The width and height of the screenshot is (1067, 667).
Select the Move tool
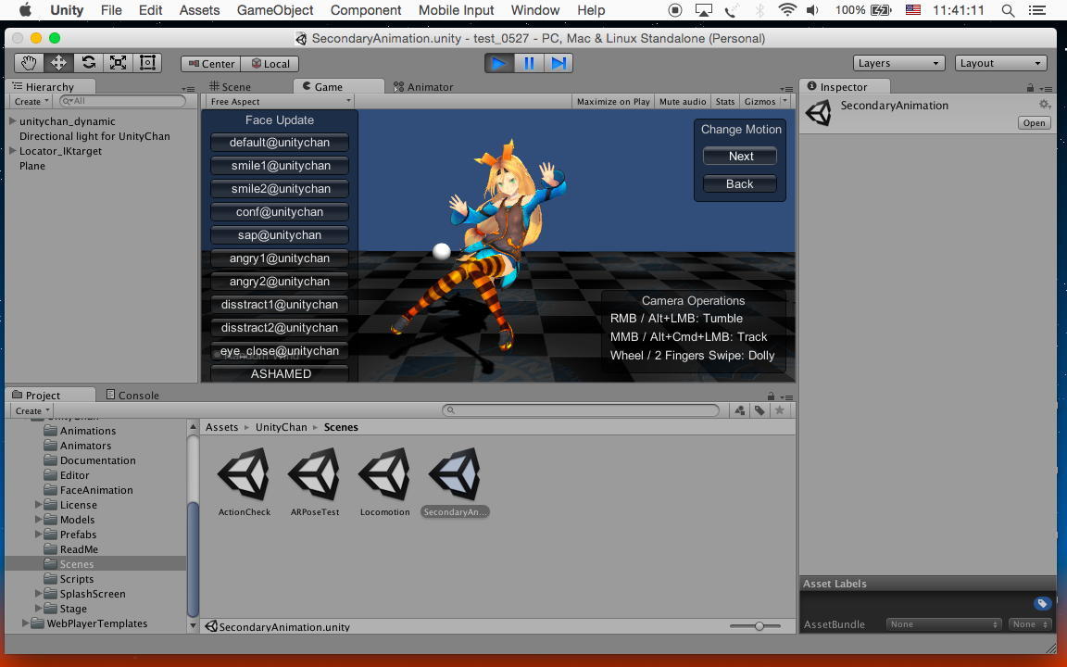(x=58, y=63)
